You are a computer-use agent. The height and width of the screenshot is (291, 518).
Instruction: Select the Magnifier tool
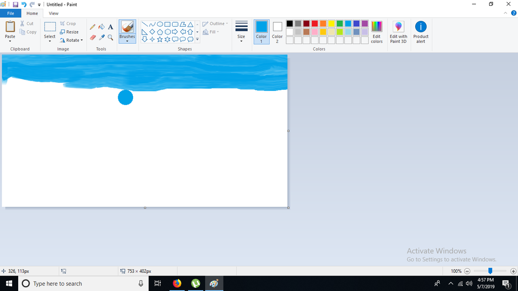pyautogui.click(x=110, y=38)
